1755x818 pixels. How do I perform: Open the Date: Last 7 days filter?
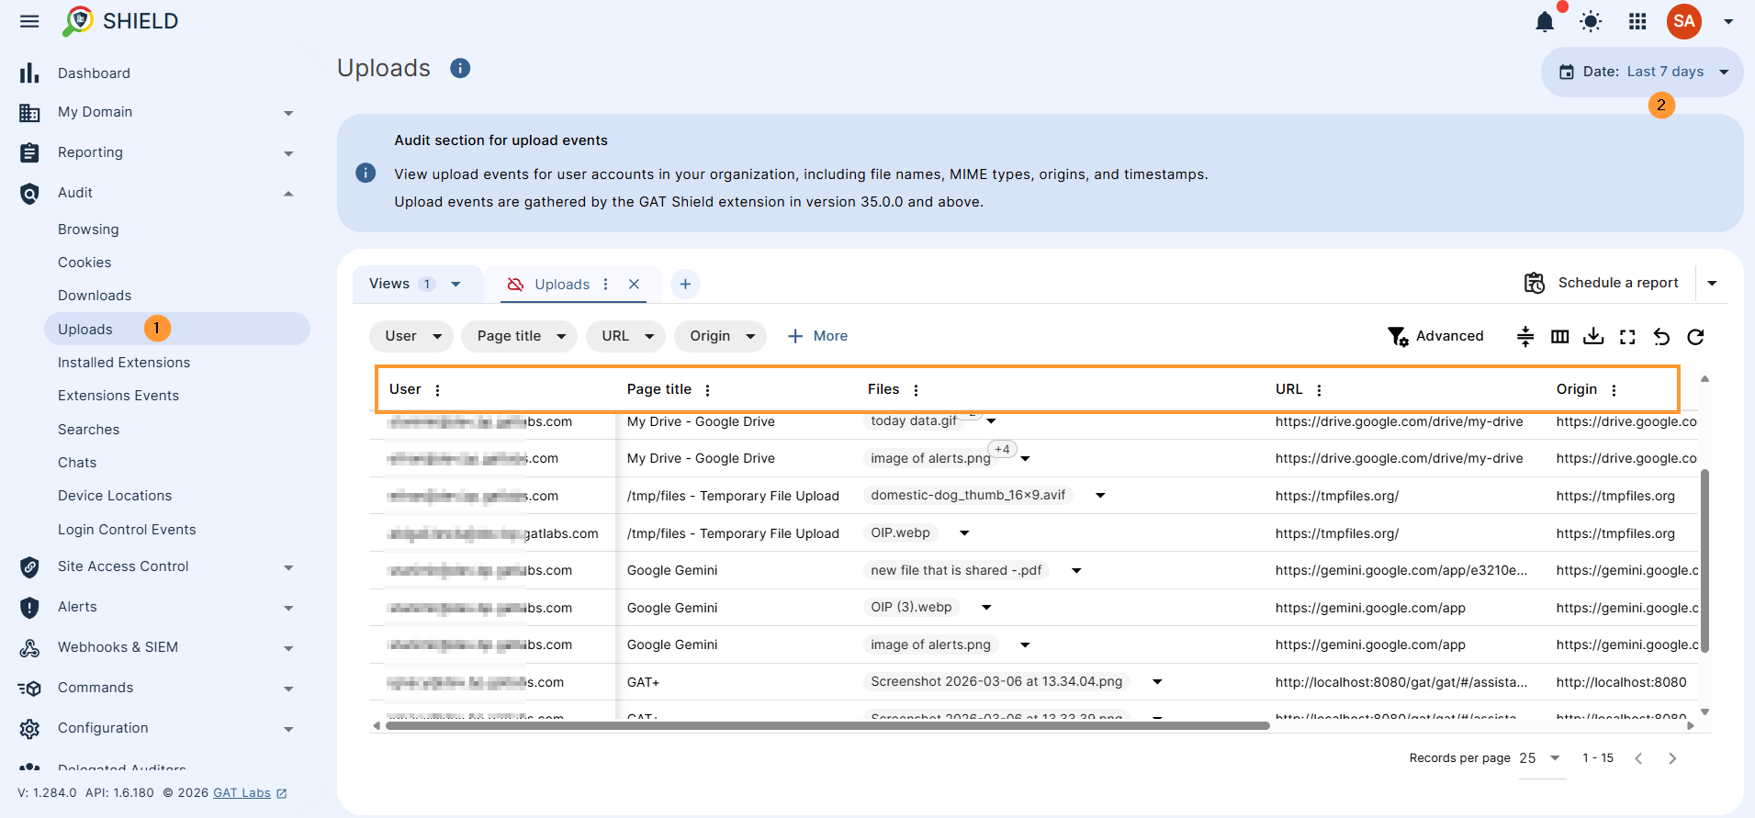(x=1642, y=72)
